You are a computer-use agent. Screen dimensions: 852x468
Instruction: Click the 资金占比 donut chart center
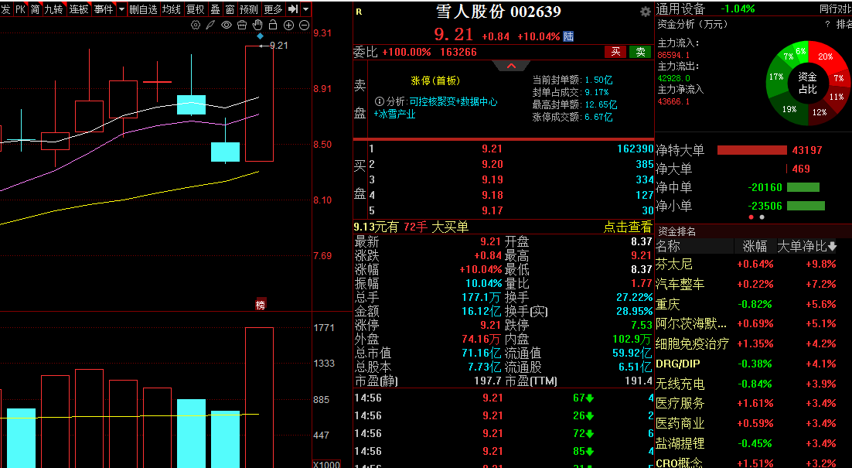807,84
